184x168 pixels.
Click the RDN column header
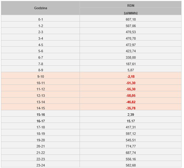click(x=131, y=6)
